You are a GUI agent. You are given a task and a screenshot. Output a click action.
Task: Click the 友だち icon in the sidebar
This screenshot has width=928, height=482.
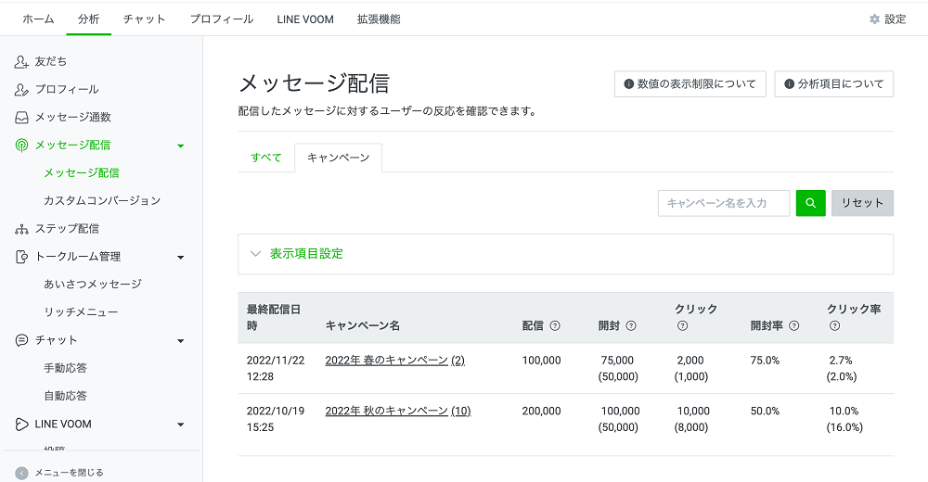tap(21, 61)
